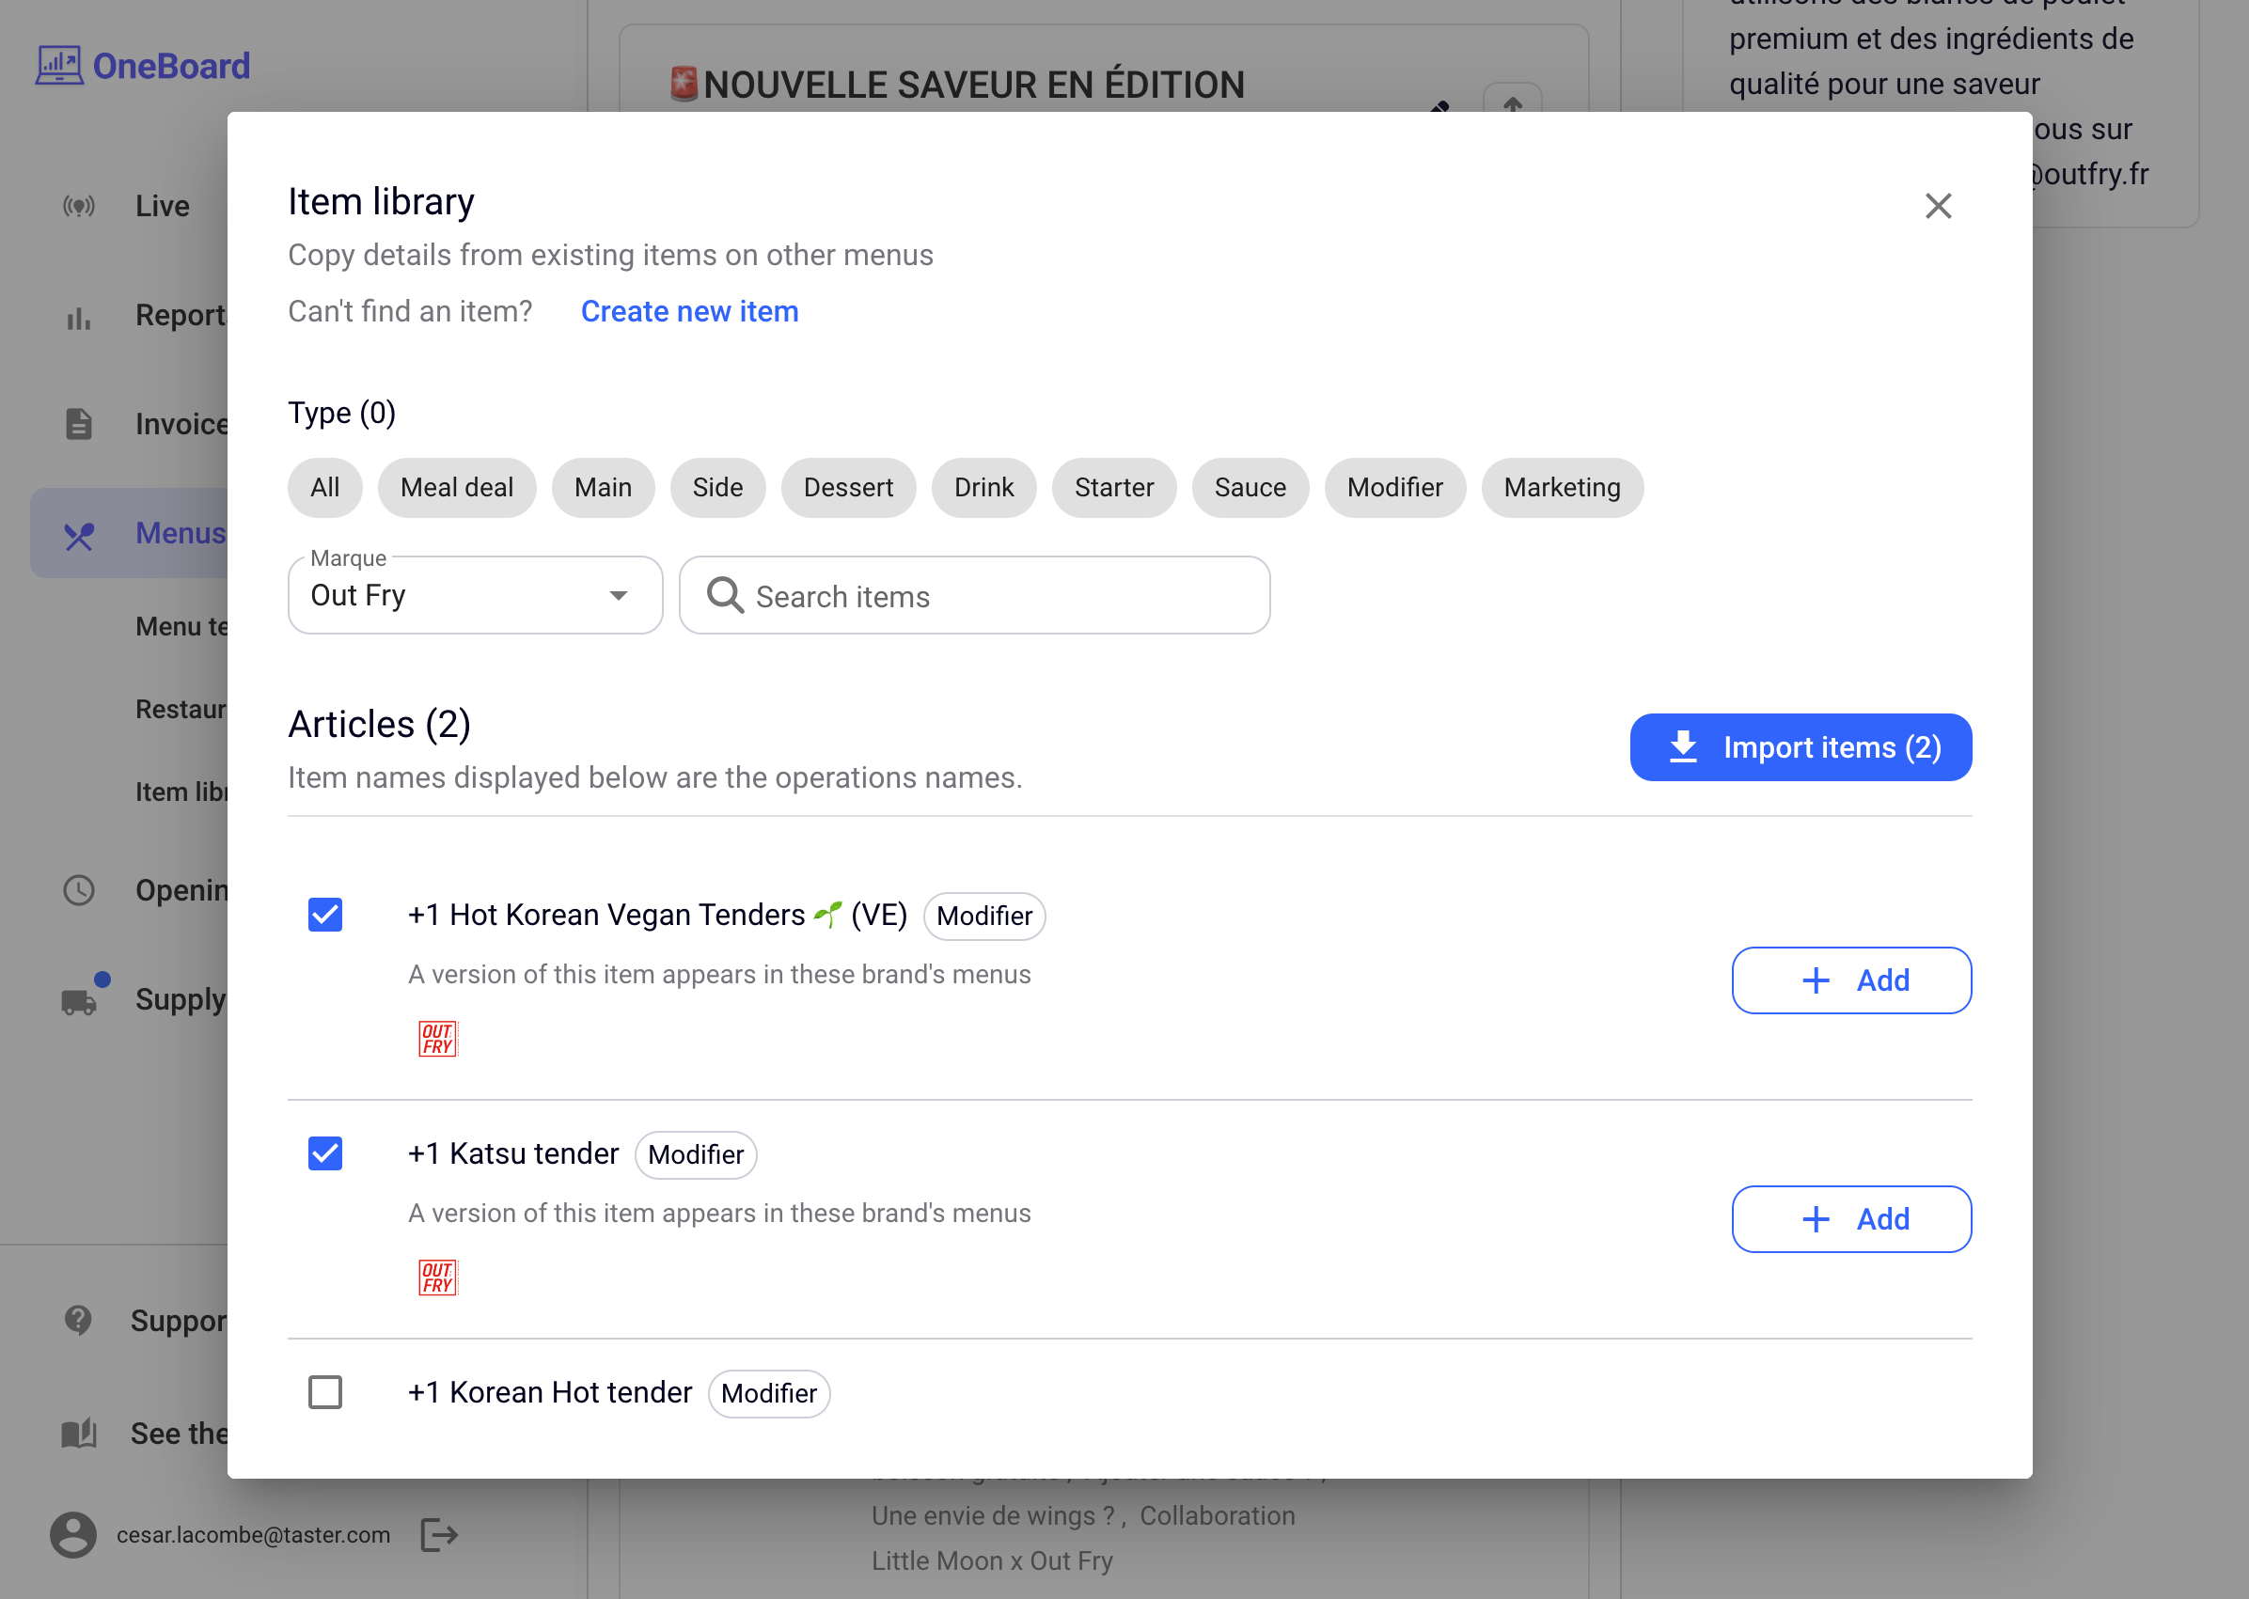
Task: Click +1 Katsu tender item name
Action: click(x=513, y=1153)
